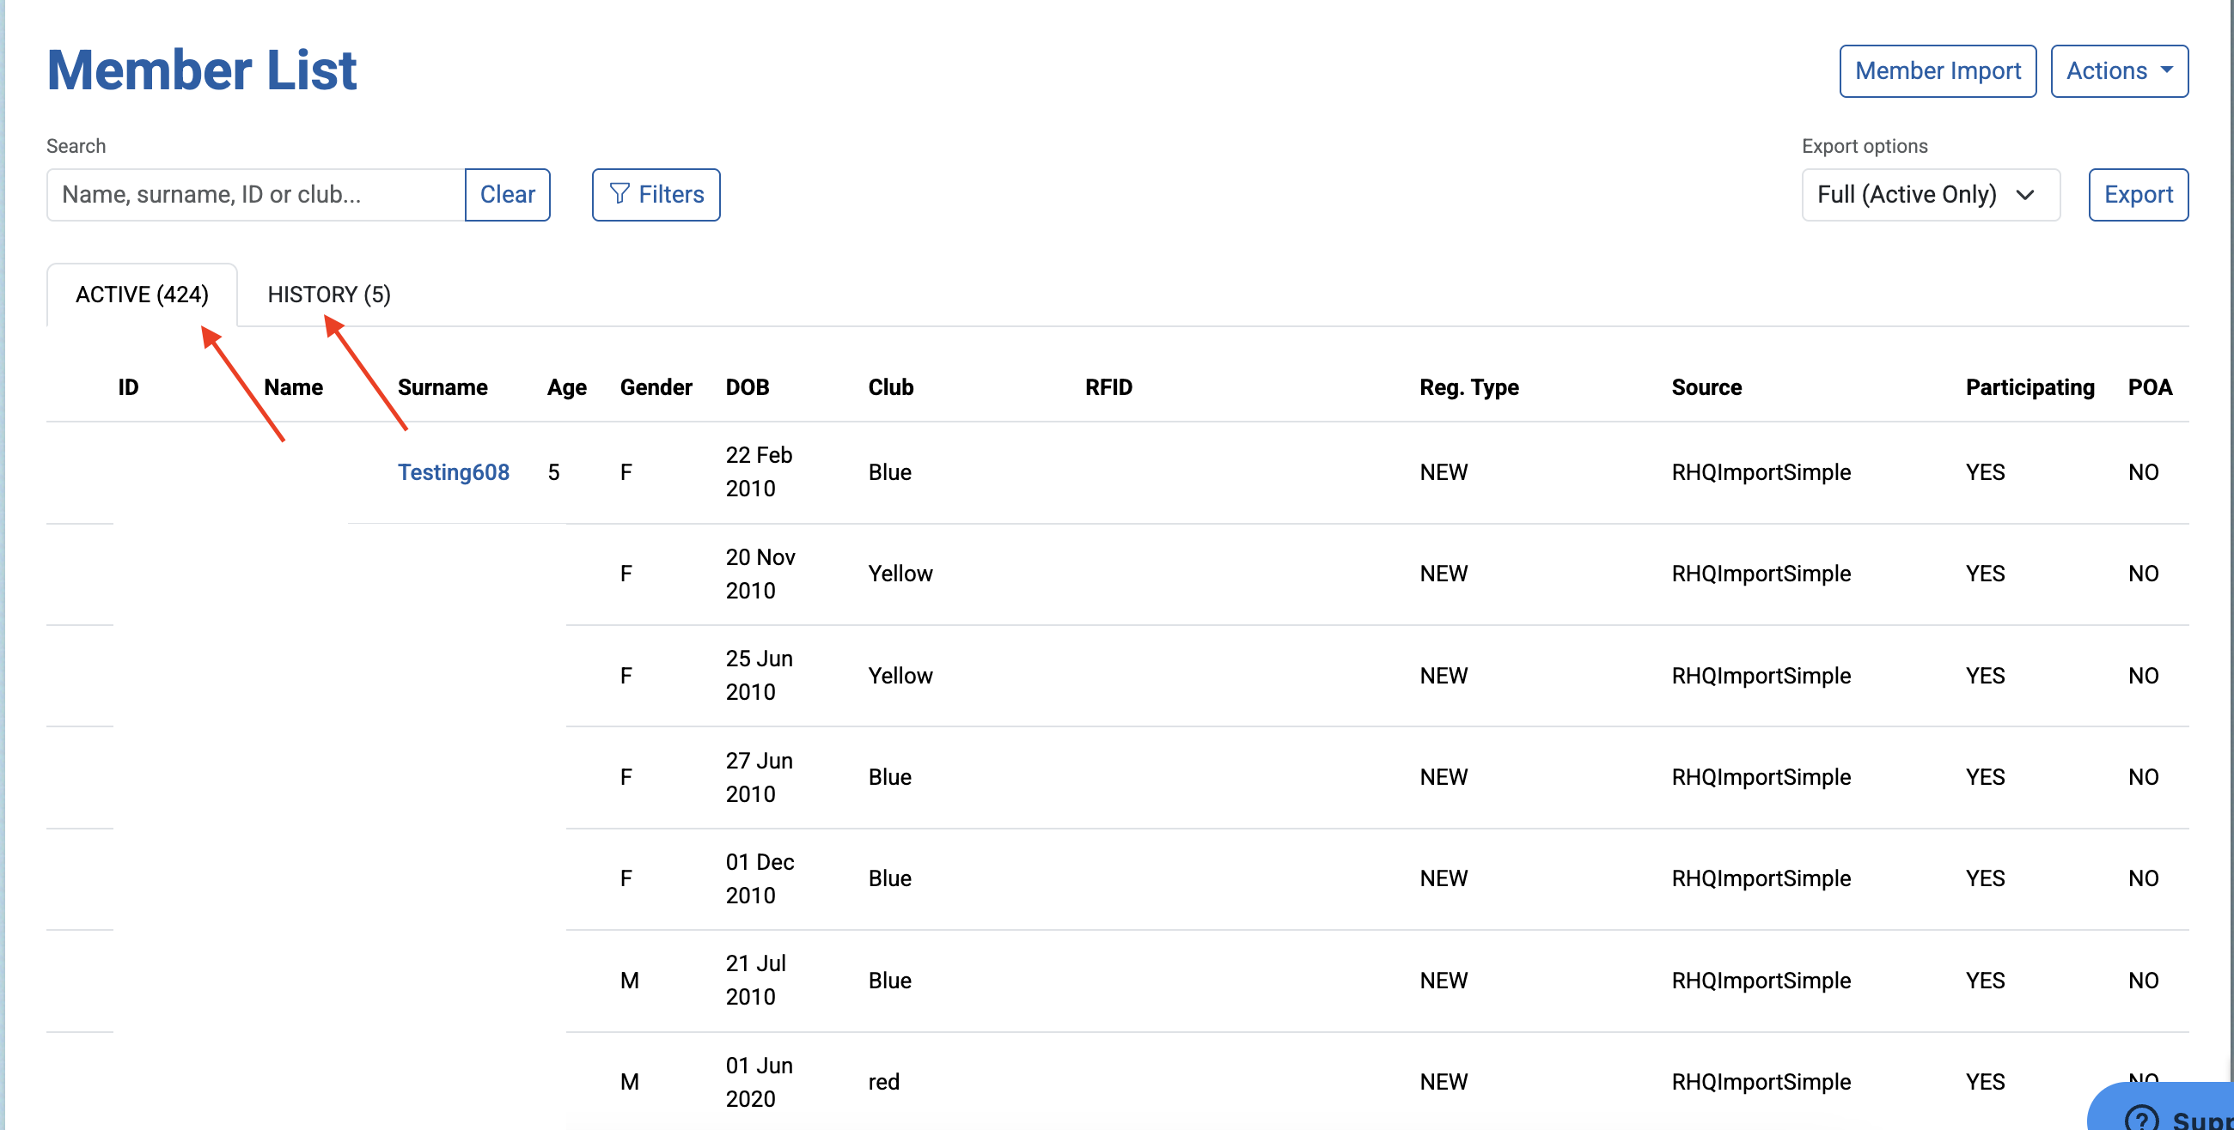Select the DOB cell 01 Dec 2010
The width and height of the screenshot is (2234, 1130).
760,878
